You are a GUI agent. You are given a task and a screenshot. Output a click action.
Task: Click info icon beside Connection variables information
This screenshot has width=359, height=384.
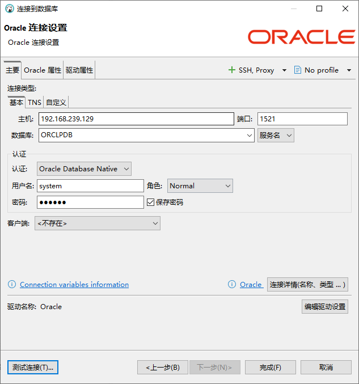pos(12,284)
